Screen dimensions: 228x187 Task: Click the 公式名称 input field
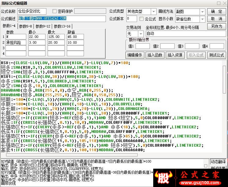(32, 11)
